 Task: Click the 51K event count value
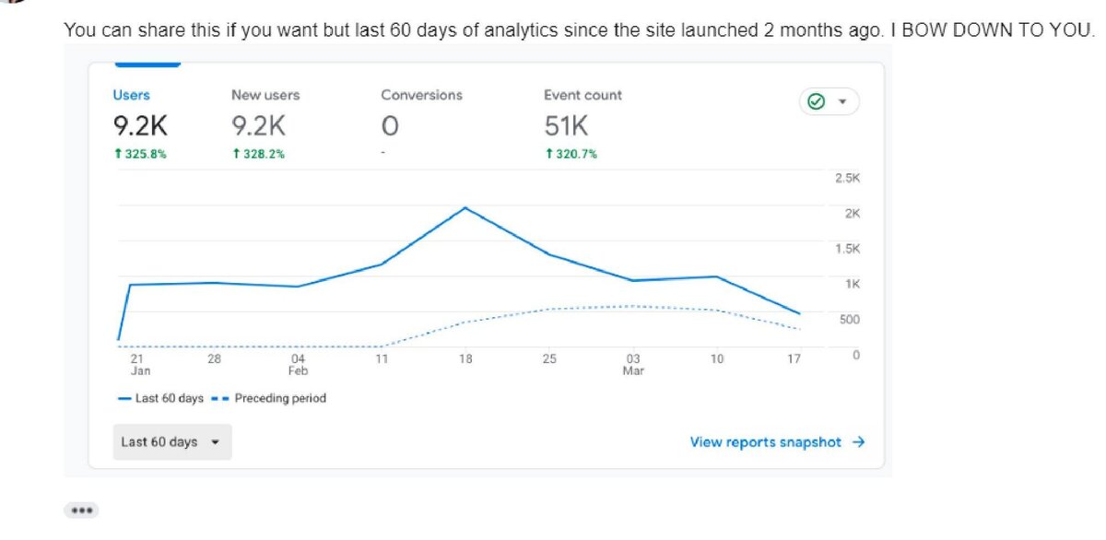(566, 126)
